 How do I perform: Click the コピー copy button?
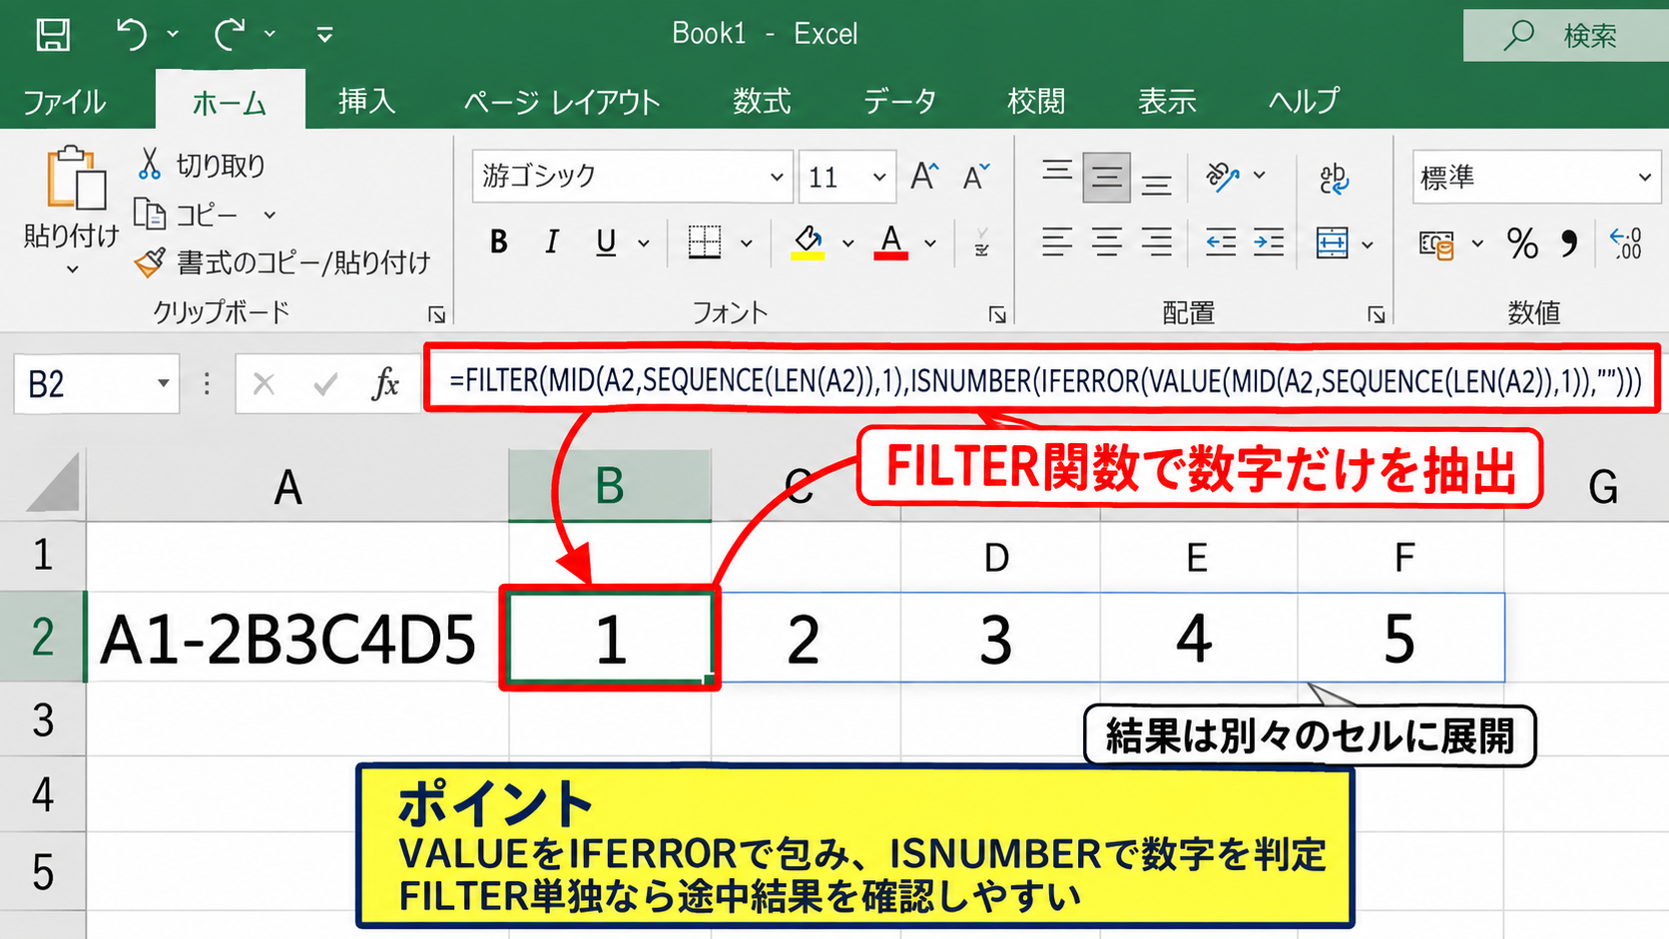pos(188,214)
